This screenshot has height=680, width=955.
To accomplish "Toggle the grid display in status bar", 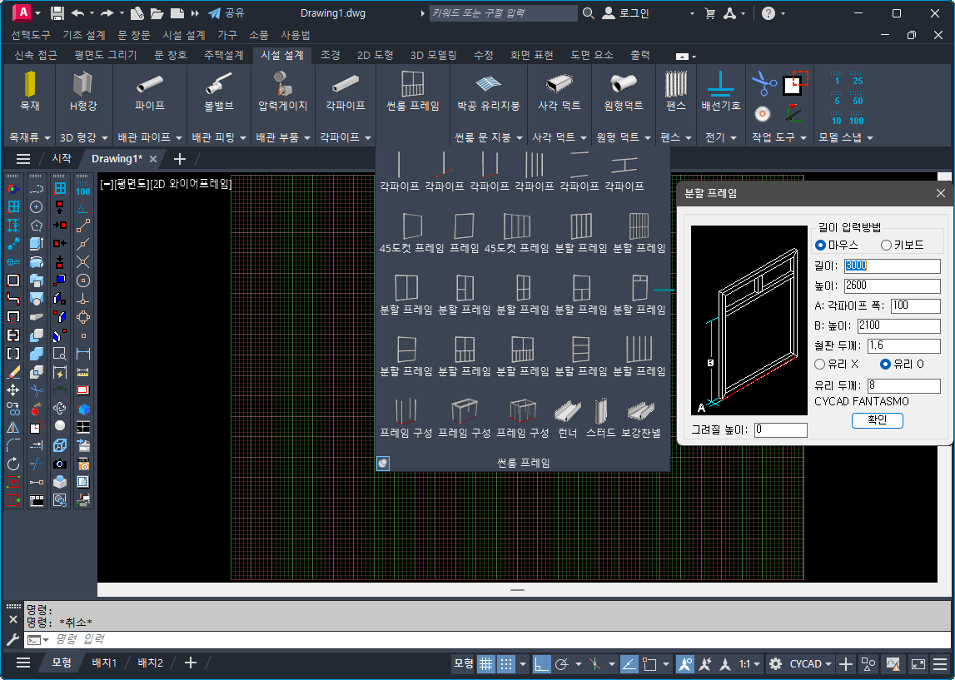I will [x=485, y=663].
